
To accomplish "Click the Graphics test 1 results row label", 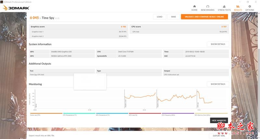I will (38, 32).
